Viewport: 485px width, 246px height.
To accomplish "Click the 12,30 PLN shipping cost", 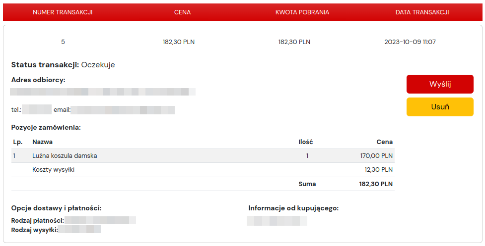I will point(378,170).
